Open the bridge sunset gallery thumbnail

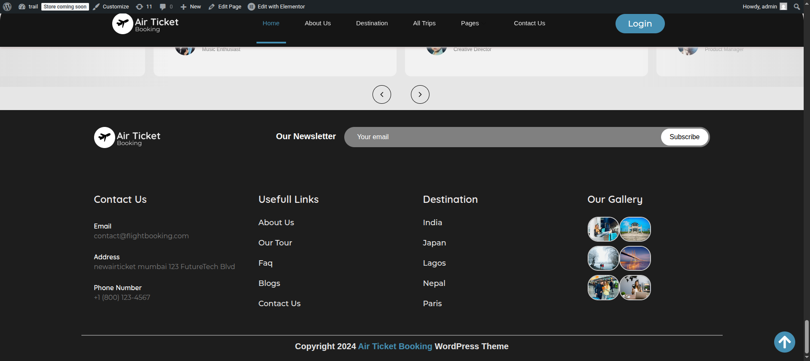[x=635, y=259]
